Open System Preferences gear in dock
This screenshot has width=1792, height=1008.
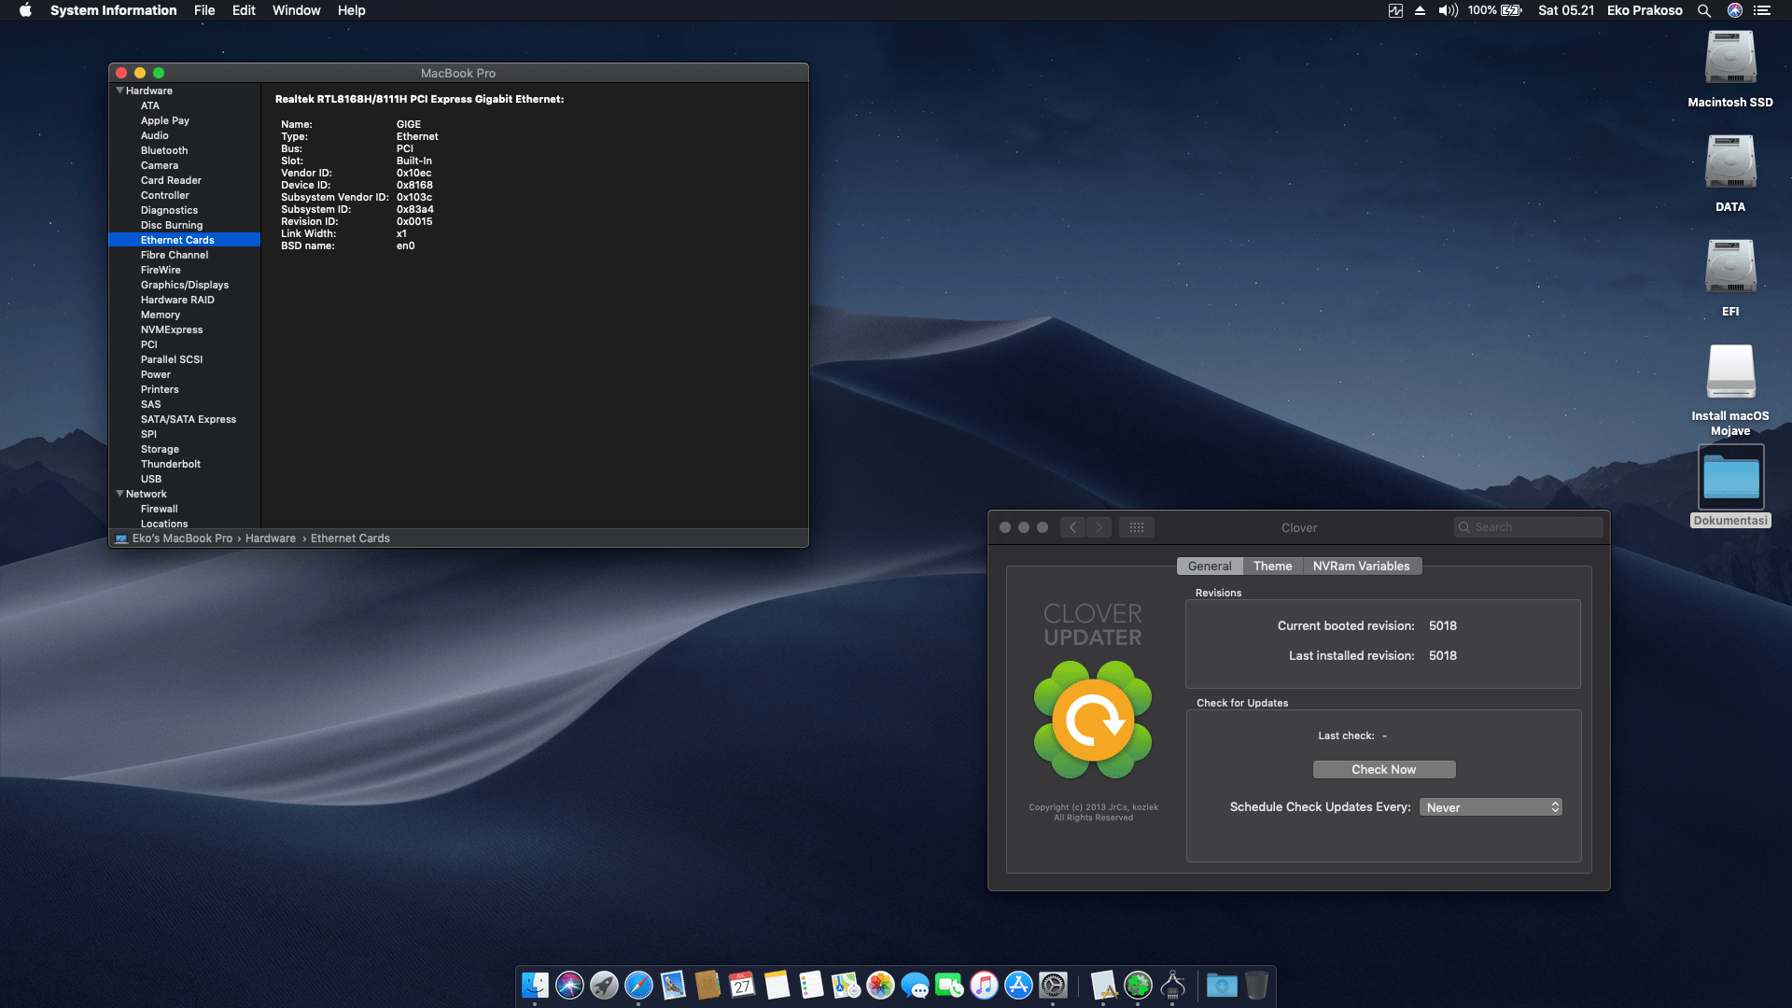click(x=1053, y=985)
